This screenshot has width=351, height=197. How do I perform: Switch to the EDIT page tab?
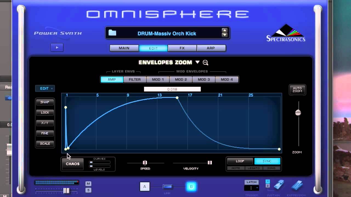click(x=153, y=48)
